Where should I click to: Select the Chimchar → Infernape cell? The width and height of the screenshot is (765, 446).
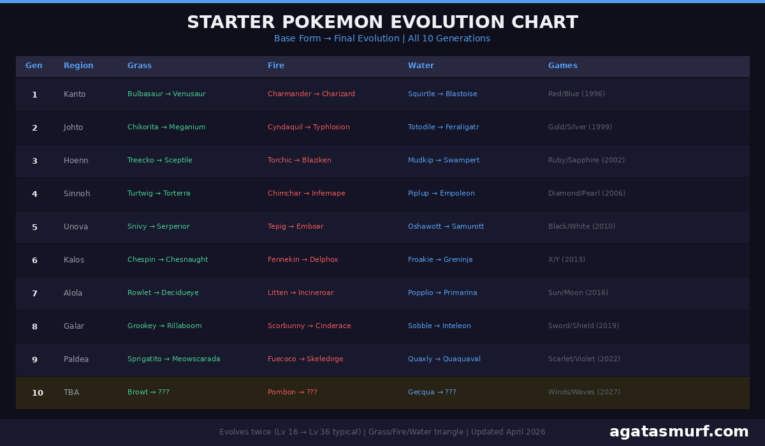(307, 194)
